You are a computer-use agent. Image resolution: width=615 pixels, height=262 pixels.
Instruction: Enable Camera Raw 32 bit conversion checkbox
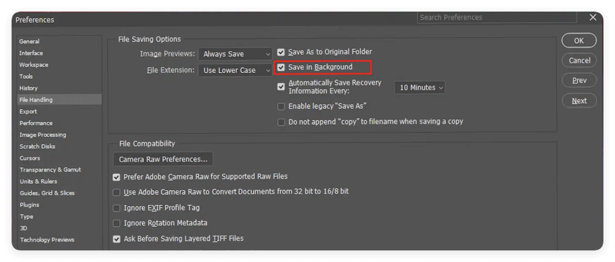[x=116, y=192]
